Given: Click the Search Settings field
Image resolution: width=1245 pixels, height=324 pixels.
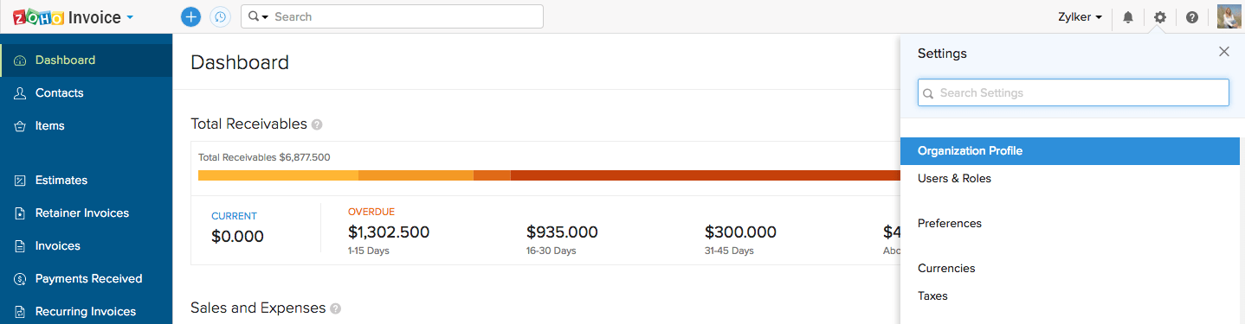Looking at the screenshot, I should (1074, 92).
